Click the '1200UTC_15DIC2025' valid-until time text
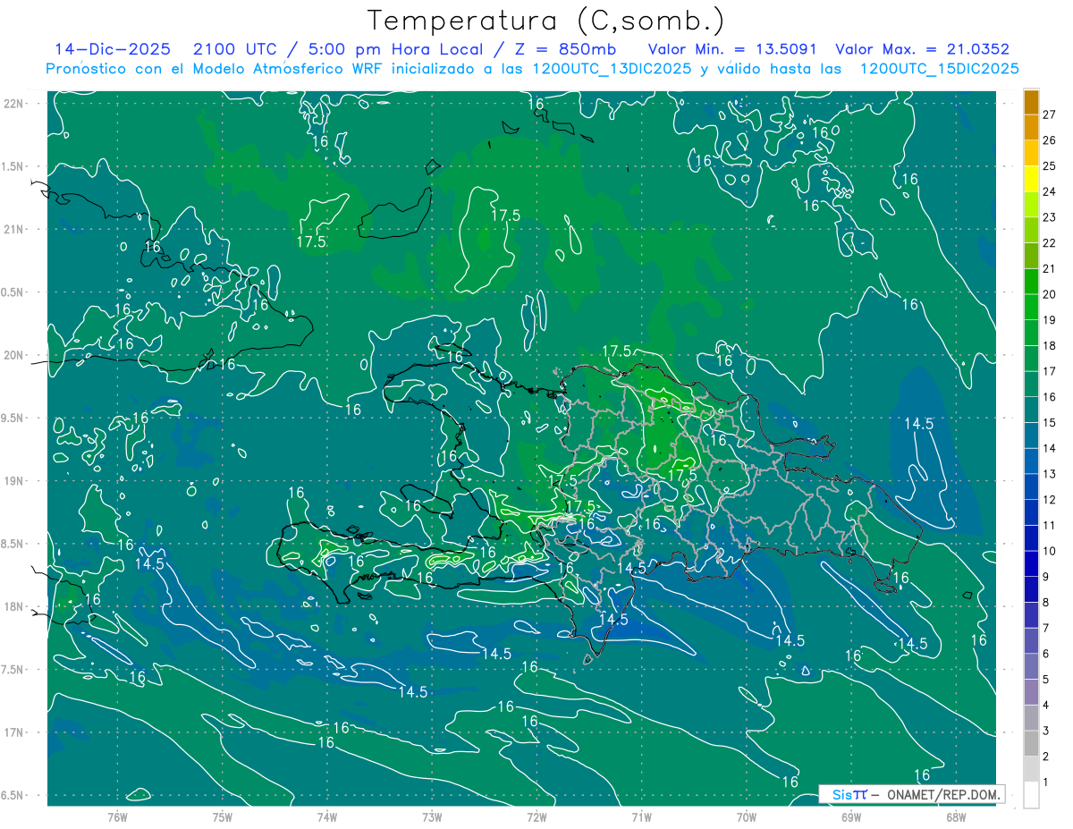 click(939, 69)
